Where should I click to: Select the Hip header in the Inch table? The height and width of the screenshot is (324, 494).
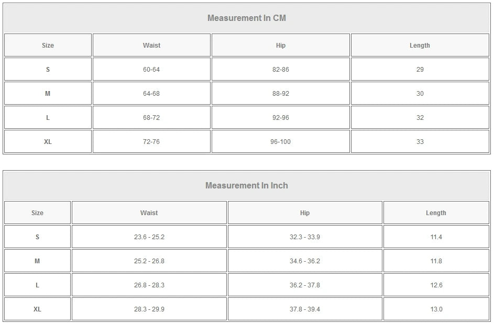[305, 213]
